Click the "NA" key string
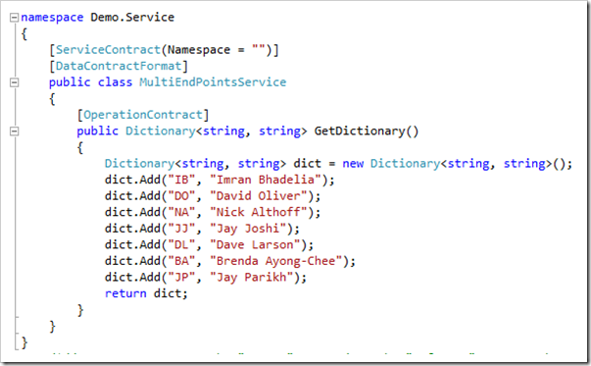This screenshot has width=591, height=366. tap(181, 212)
